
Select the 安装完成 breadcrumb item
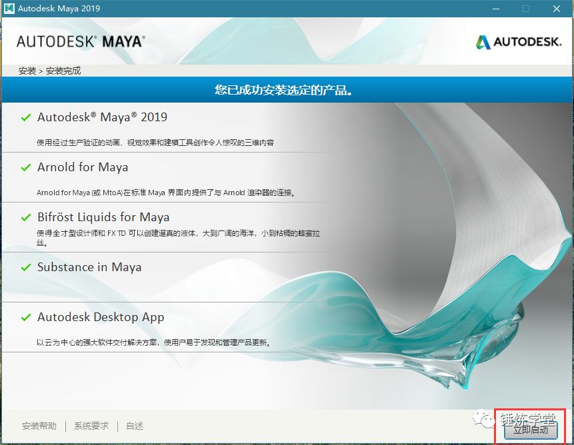click(63, 71)
